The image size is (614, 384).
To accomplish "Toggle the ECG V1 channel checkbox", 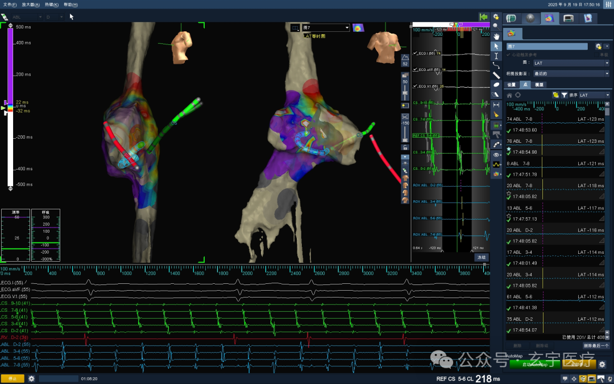I will click(x=416, y=86).
